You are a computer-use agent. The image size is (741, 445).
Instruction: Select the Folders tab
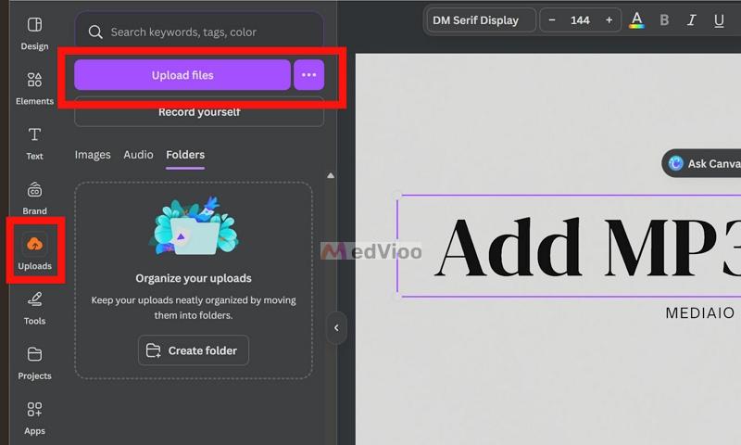[185, 155]
